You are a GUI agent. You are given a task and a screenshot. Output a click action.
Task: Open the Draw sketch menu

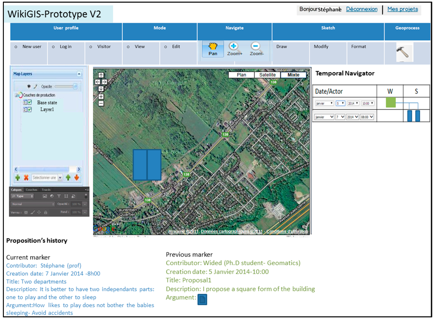tap(282, 47)
